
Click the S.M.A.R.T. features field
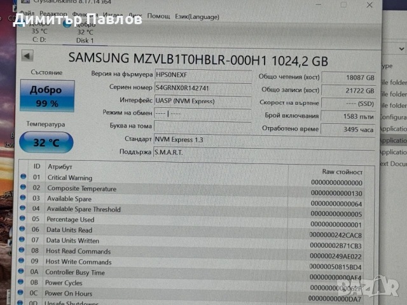[265, 152]
